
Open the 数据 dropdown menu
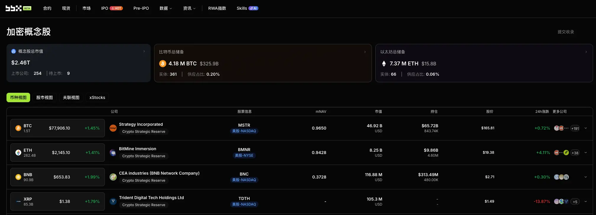pyautogui.click(x=166, y=8)
